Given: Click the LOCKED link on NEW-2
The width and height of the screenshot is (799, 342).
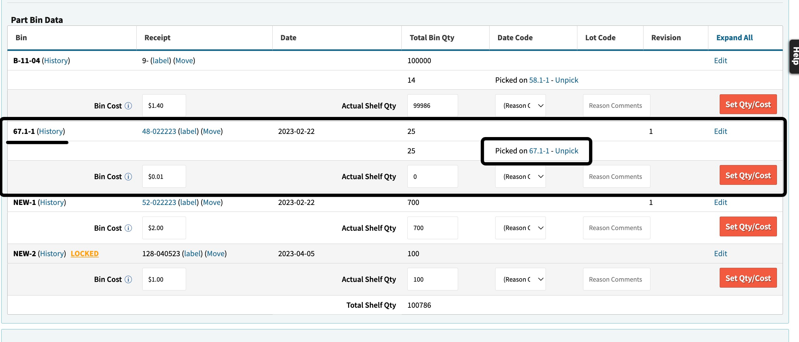Looking at the screenshot, I should pos(84,254).
